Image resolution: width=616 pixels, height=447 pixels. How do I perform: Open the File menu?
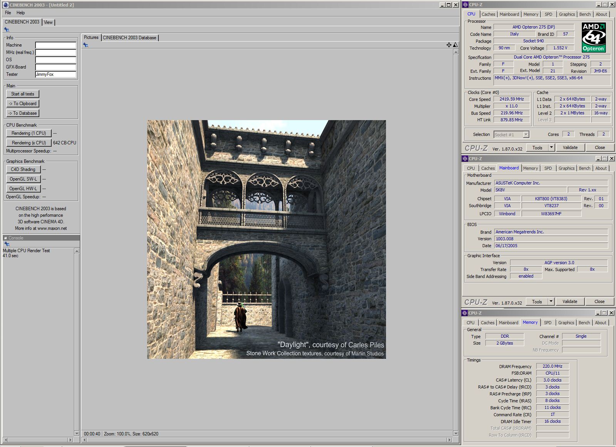click(8, 13)
